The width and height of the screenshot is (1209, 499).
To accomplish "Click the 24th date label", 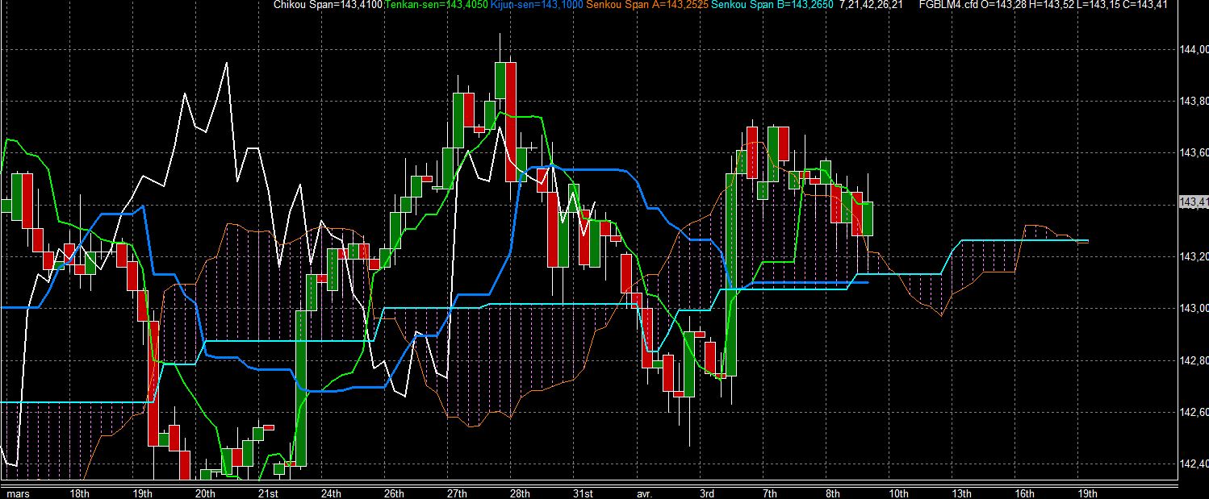I will tap(331, 493).
